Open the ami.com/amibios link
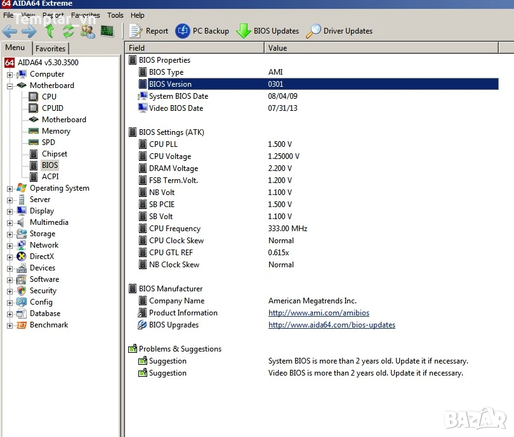Viewport: 514px width, 437px height. [319, 313]
